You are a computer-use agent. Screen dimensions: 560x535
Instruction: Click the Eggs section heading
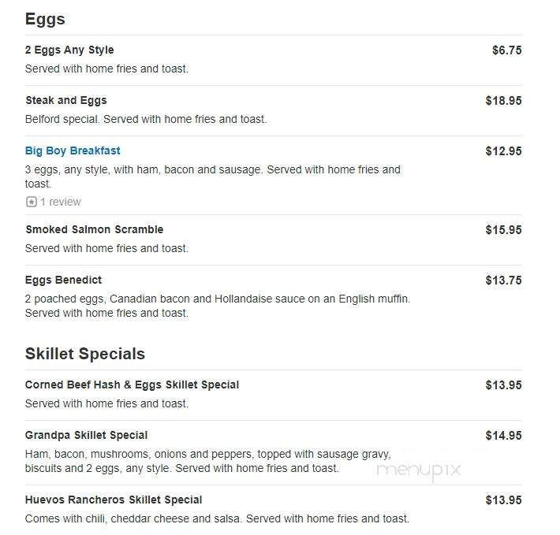tap(45, 19)
